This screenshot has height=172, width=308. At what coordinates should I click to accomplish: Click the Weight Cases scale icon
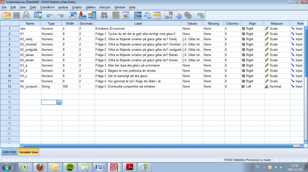(147, 15)
